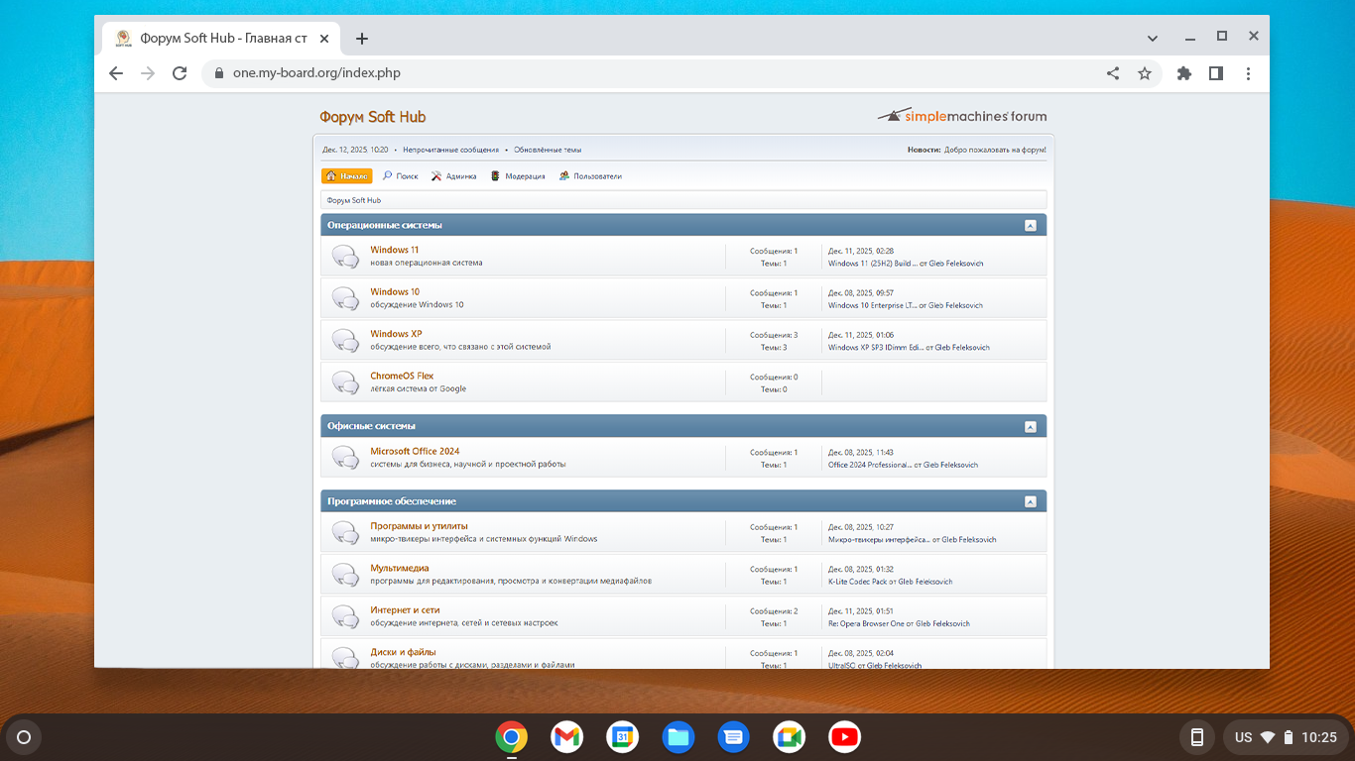The height and width of the screenshot is (761, 1355).
Task: View site info via the padlock icon
Action: 219,73
